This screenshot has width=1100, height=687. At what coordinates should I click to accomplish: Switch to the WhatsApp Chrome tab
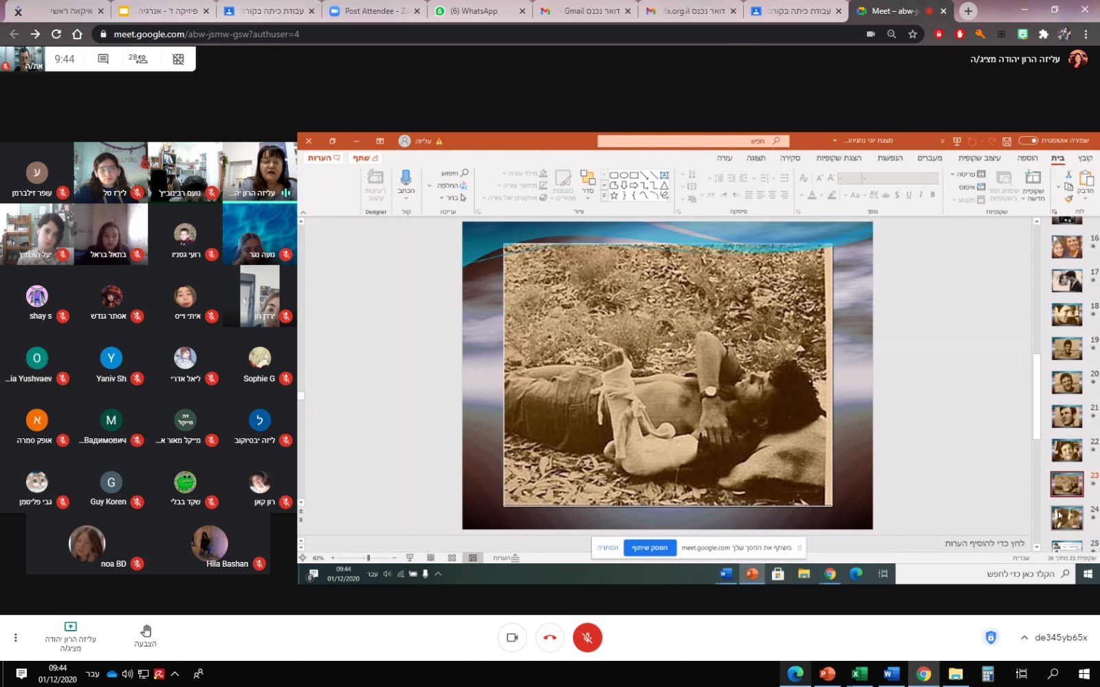pyautogui.click(x=480, y=11)
